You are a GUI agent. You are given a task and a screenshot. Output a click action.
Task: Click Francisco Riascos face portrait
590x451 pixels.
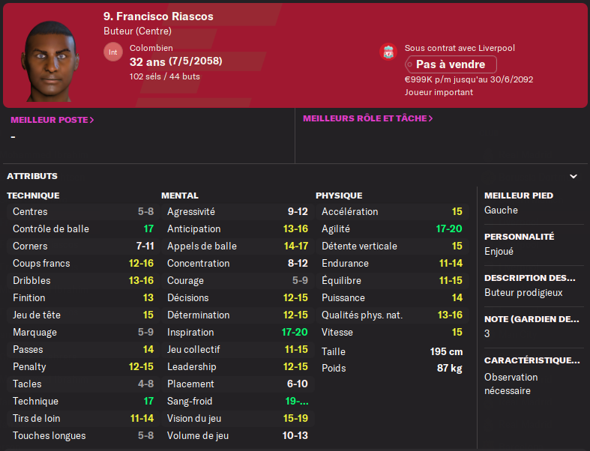point(51,60)
